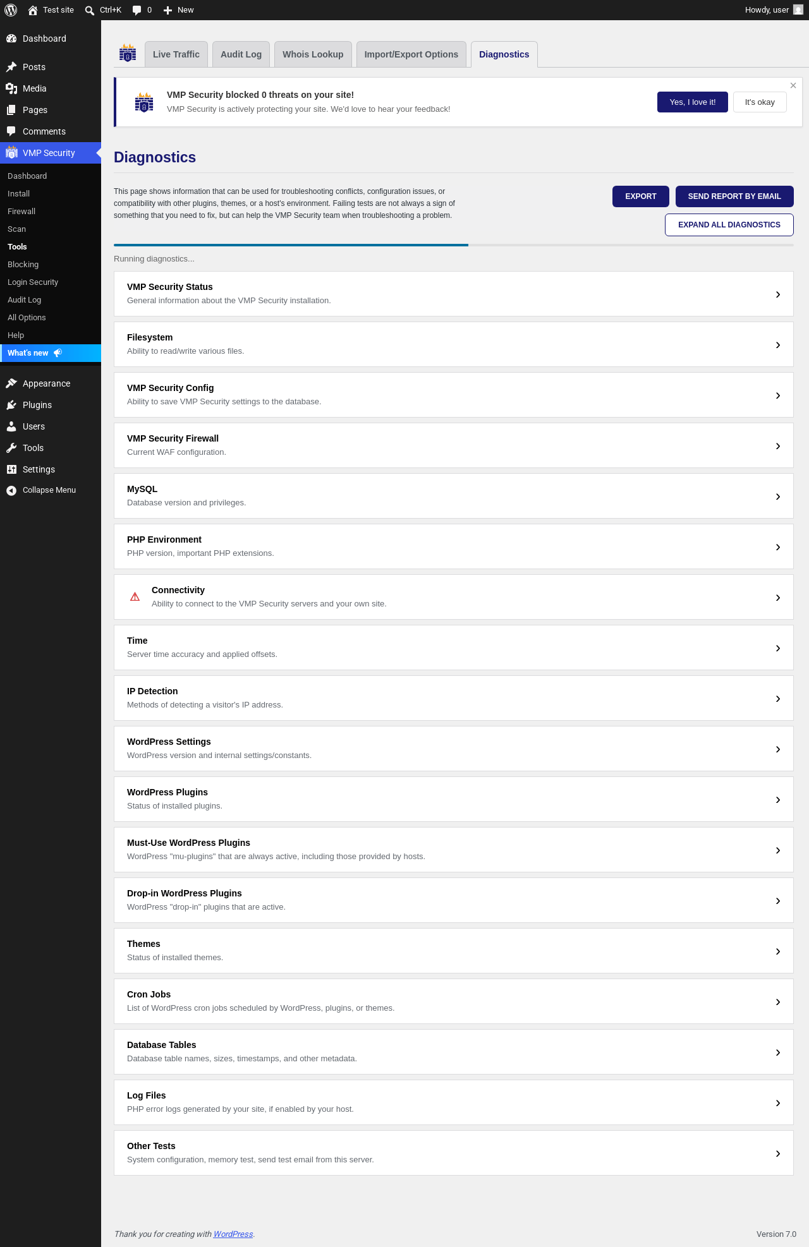Click the Dashboard gauge icon in sidebar
Viewport: 809px width, 1247px height.
point(11,39)
